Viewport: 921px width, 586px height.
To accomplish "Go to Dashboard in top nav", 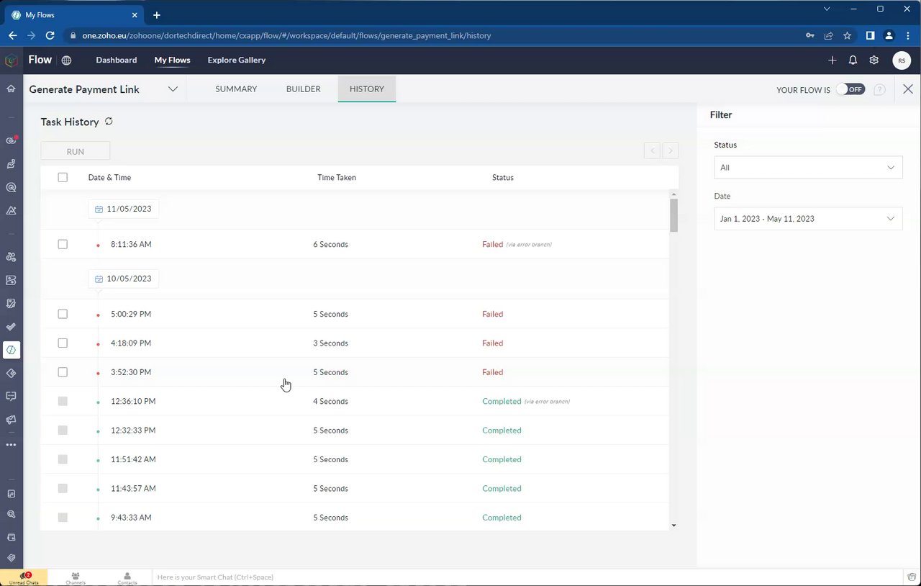I will click(x=117, y=60).
